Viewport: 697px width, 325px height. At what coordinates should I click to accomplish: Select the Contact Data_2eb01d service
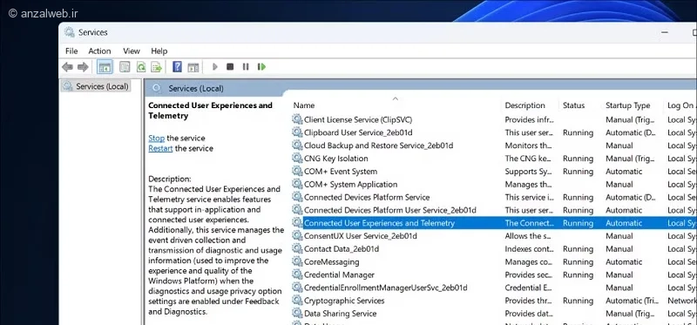tap(494, 249)
